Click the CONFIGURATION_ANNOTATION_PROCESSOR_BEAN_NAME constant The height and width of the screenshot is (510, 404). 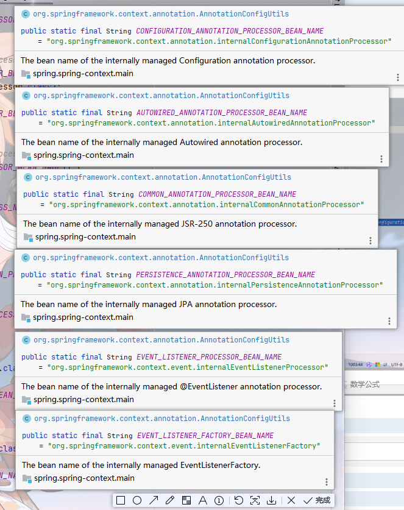pos(230,31)
